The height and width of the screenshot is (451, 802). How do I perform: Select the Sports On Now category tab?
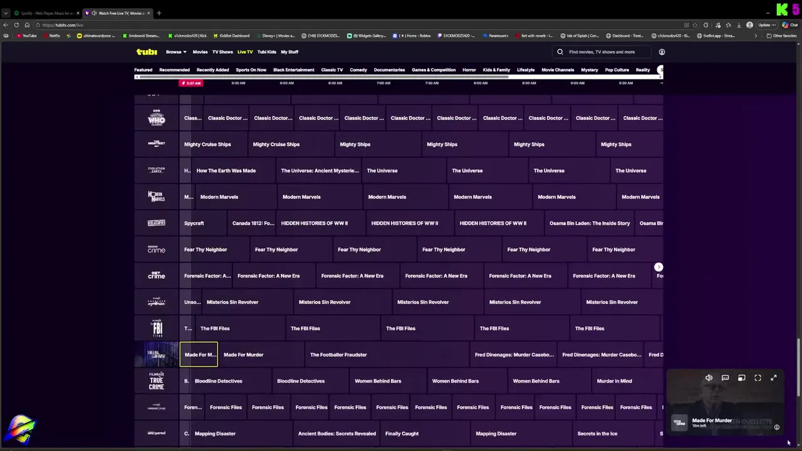(251, 70)
